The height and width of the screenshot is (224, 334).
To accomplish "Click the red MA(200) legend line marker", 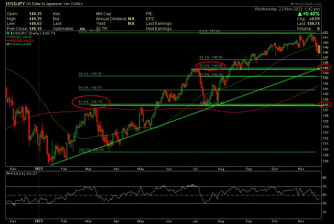I will point(8,41).
